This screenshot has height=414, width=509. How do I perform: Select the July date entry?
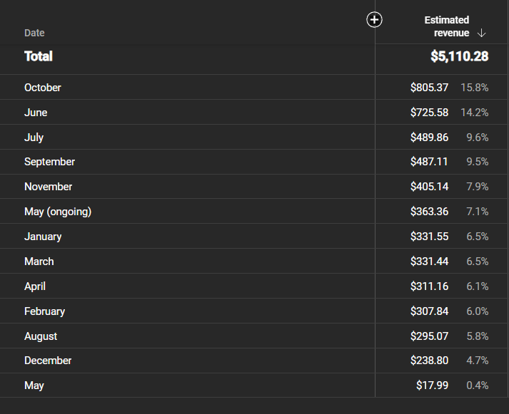(34, 138)
